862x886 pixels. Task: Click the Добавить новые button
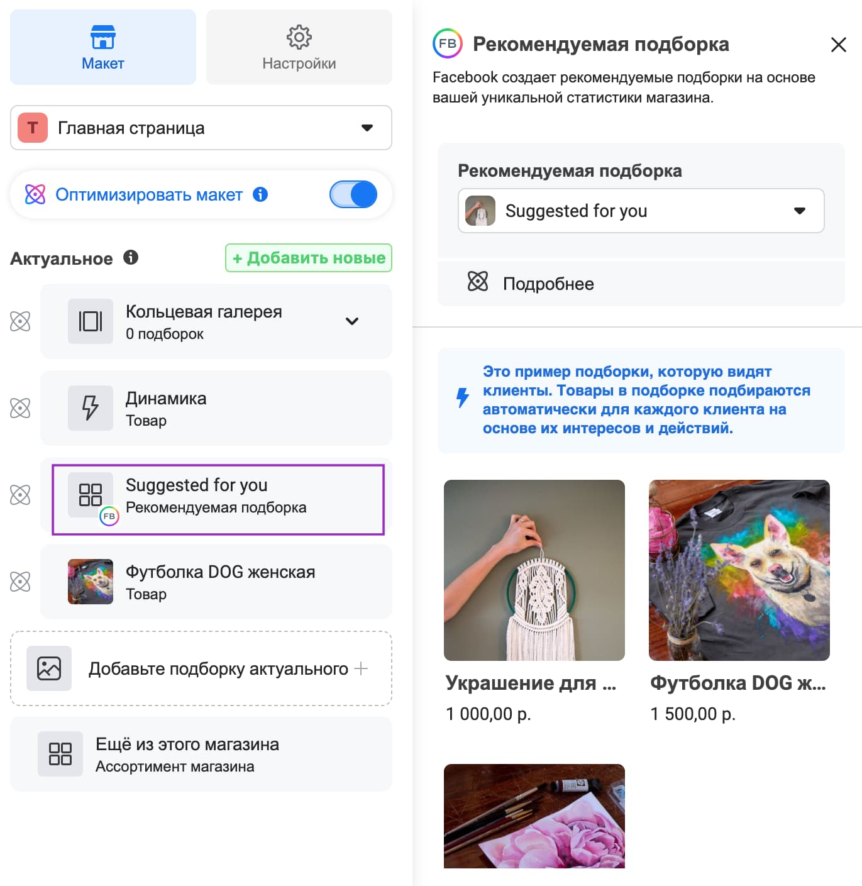pos(309,258)
